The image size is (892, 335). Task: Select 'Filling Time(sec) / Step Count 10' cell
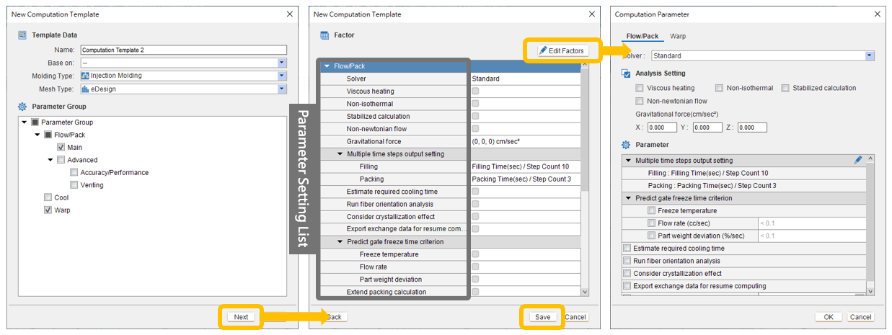[x=525, y=166]
